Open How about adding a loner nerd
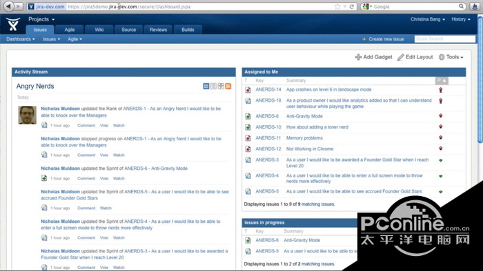Viewport: 483px width, 271px height. pyautogui.click(x=317, y=127)
